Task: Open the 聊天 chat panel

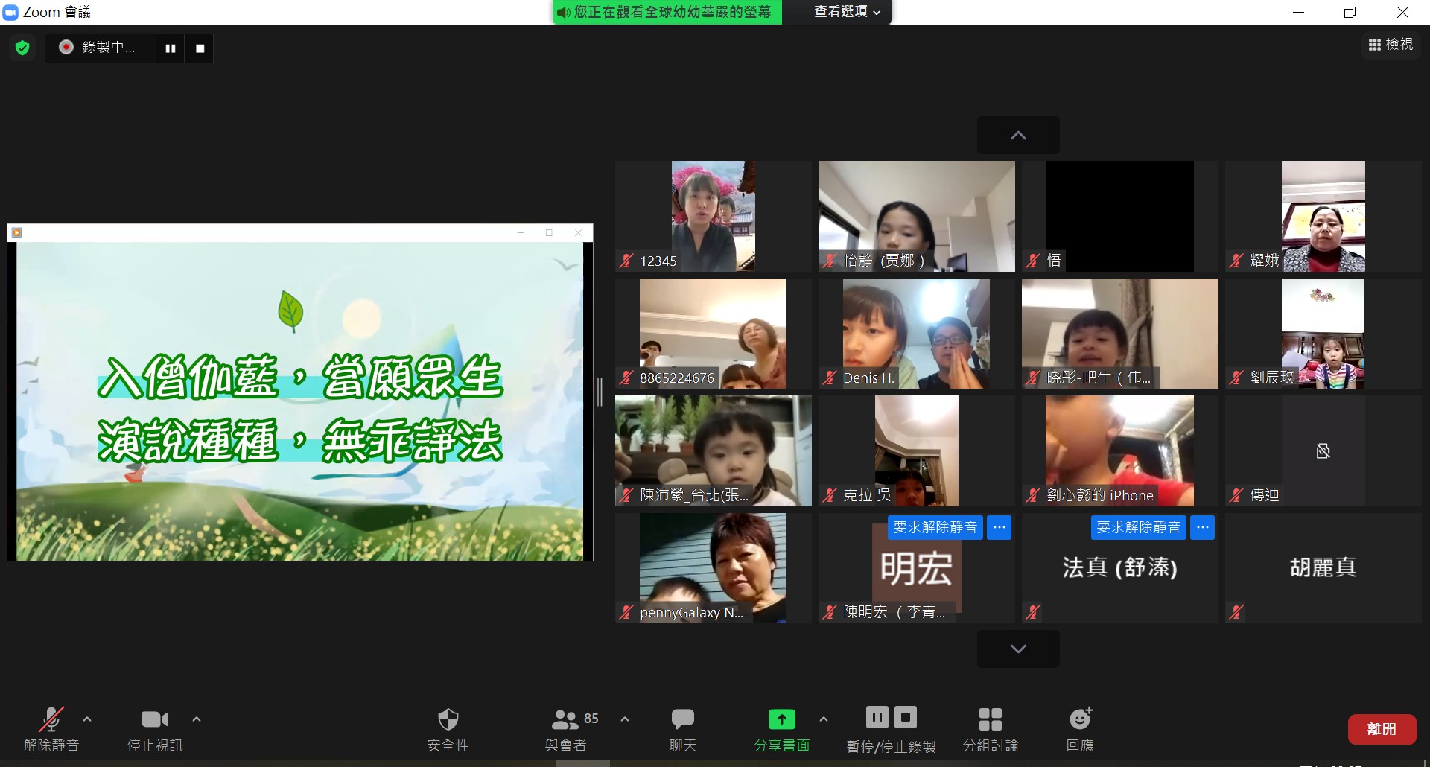Action: [682, 729]
